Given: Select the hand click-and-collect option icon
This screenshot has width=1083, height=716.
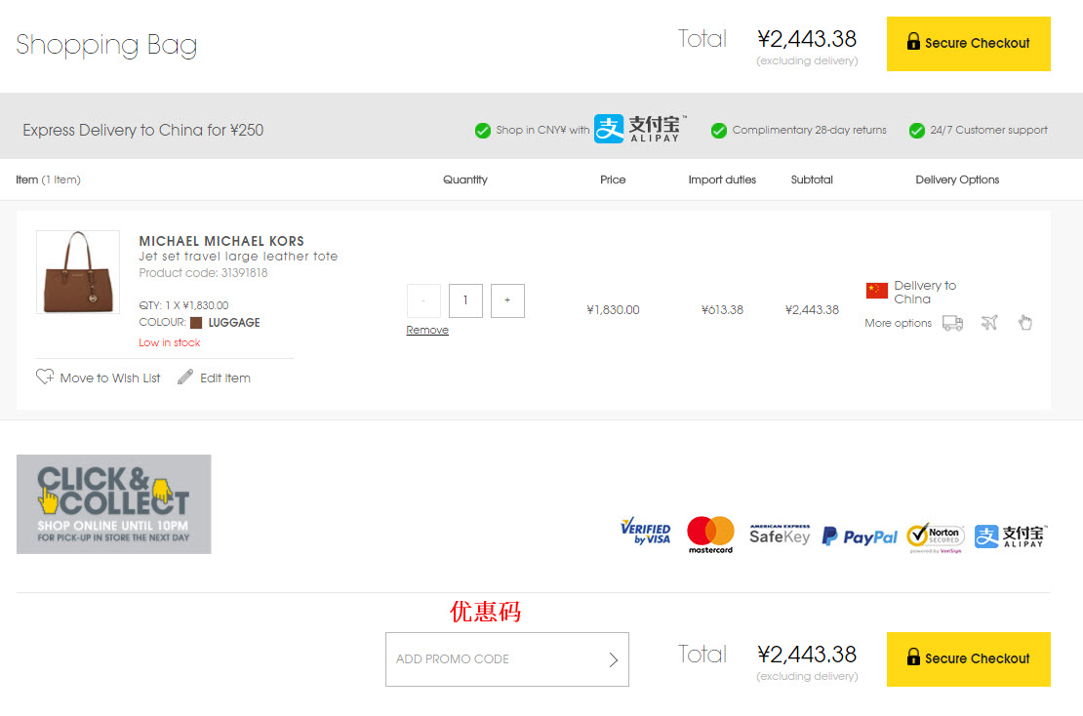Looking at the screenshot, I should [1025, 323].
